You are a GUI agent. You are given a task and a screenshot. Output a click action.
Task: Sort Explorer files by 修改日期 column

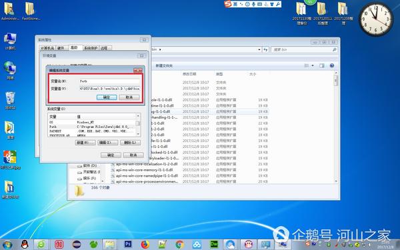pyautogui.click(x=189, y=74)
